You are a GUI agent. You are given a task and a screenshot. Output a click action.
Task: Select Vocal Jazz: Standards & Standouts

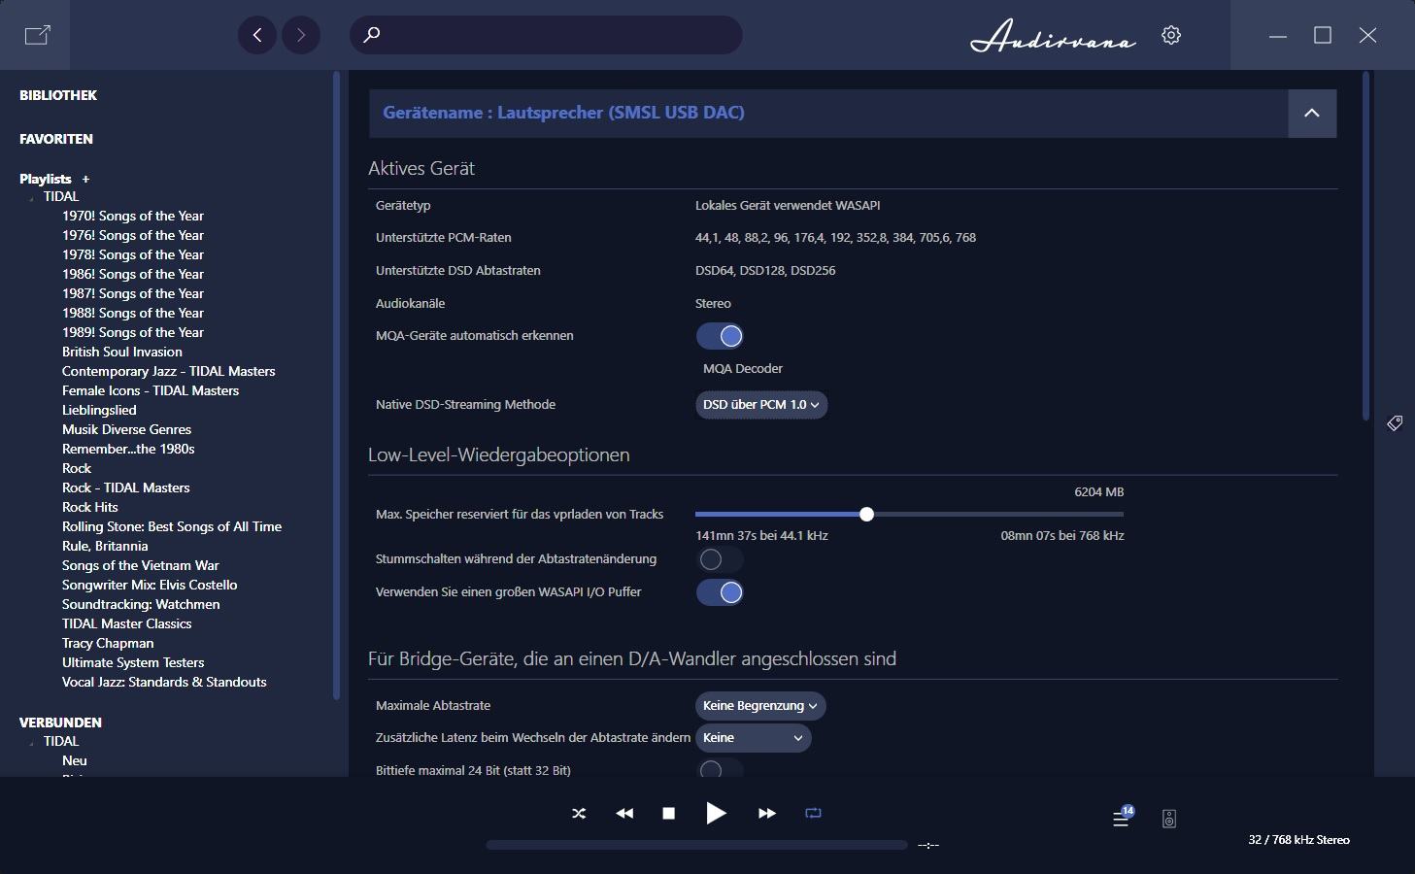click(164, 682)
